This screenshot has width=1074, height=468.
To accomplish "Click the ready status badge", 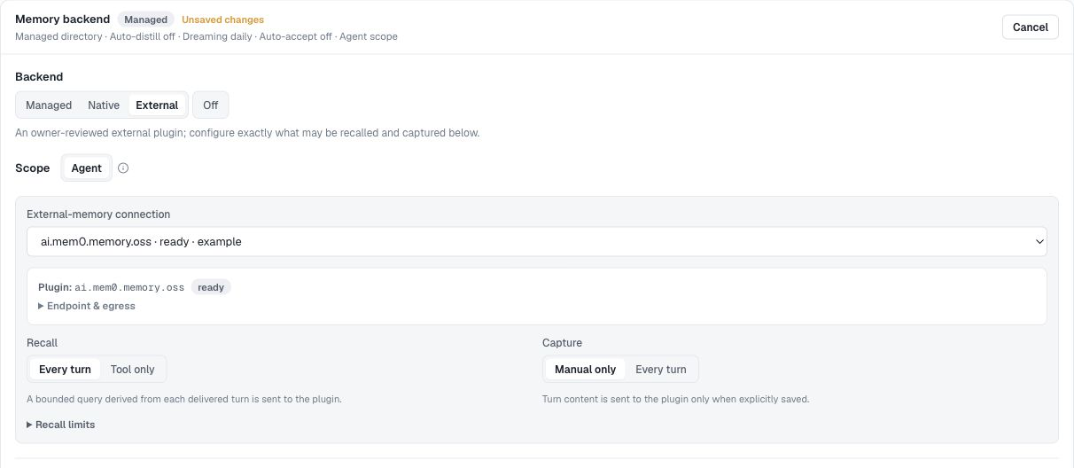I will (211, 287).
